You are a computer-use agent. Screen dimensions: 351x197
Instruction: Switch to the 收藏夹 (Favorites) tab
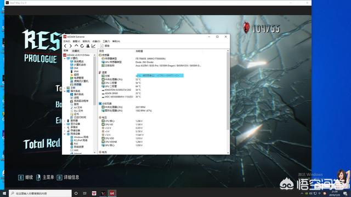pos(76,51)
